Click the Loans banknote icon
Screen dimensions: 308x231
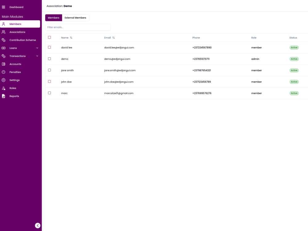click(3, 48)
